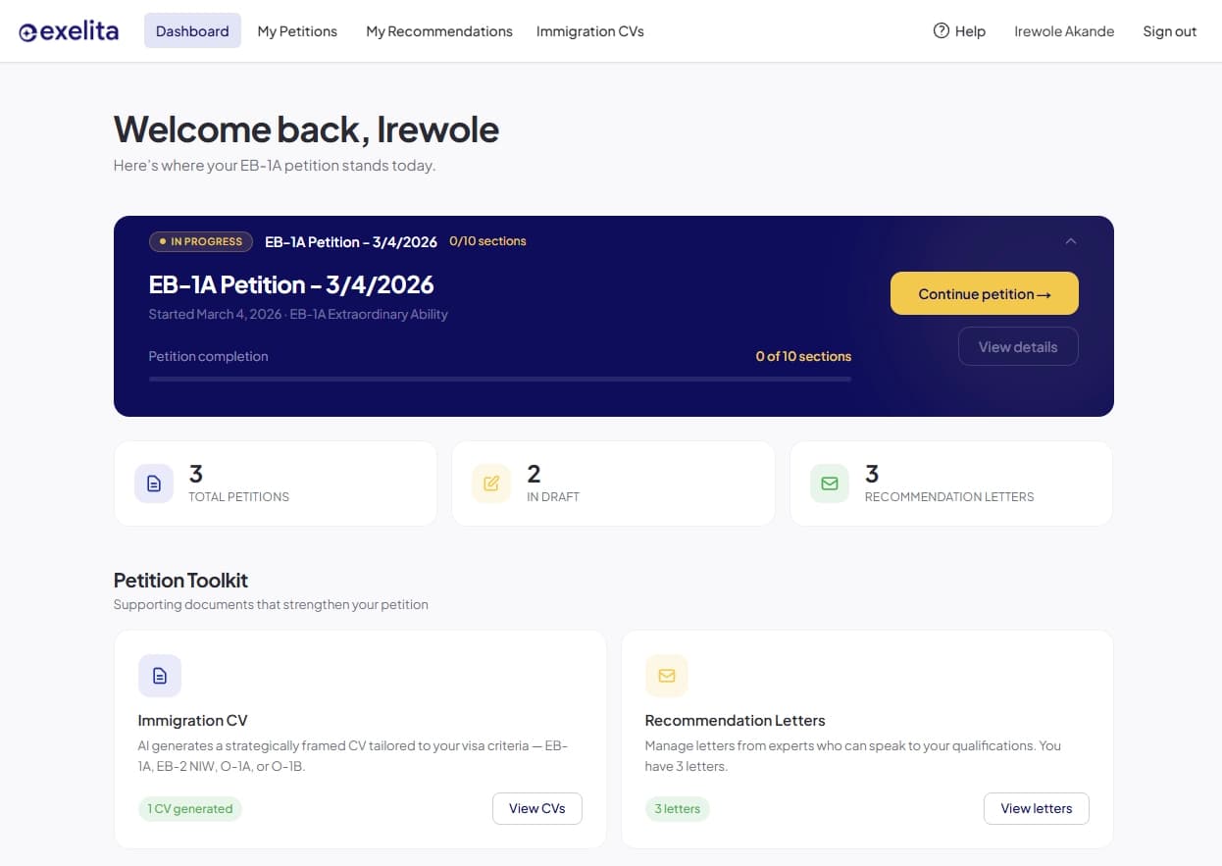Collapse the EB-1A petition card chevron
Viewport: 1222px width, 866px height.
[x=1071, y=240]
